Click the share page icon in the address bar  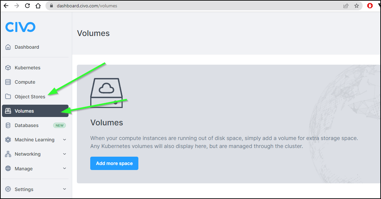click(x=346, y=6)
